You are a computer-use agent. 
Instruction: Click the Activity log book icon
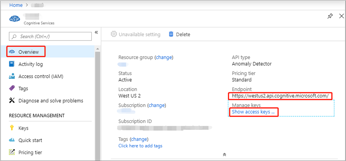click(x=12, y=64)
